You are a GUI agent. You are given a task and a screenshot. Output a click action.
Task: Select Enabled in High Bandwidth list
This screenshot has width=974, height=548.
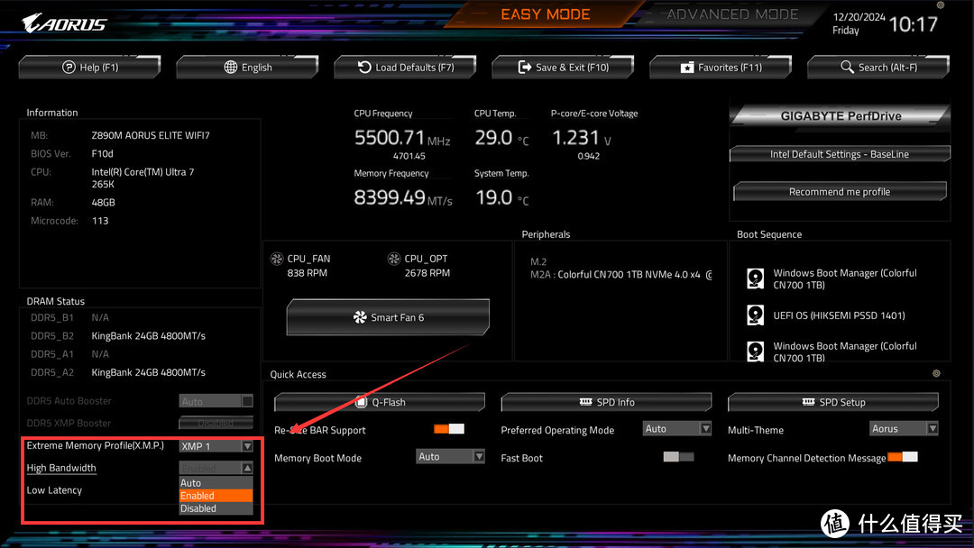pyautogui.click(x=216, y=496)
